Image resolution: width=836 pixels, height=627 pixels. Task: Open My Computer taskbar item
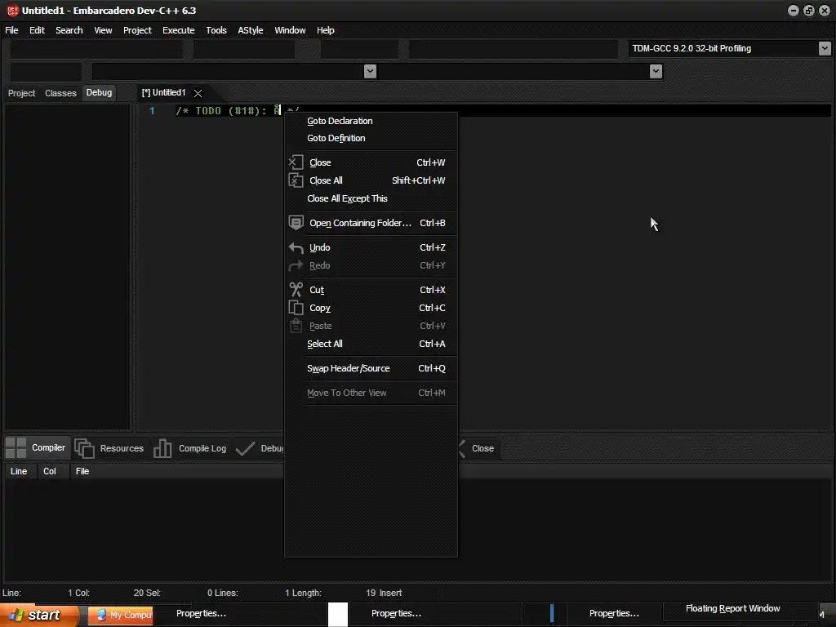[x=121, y=615]
